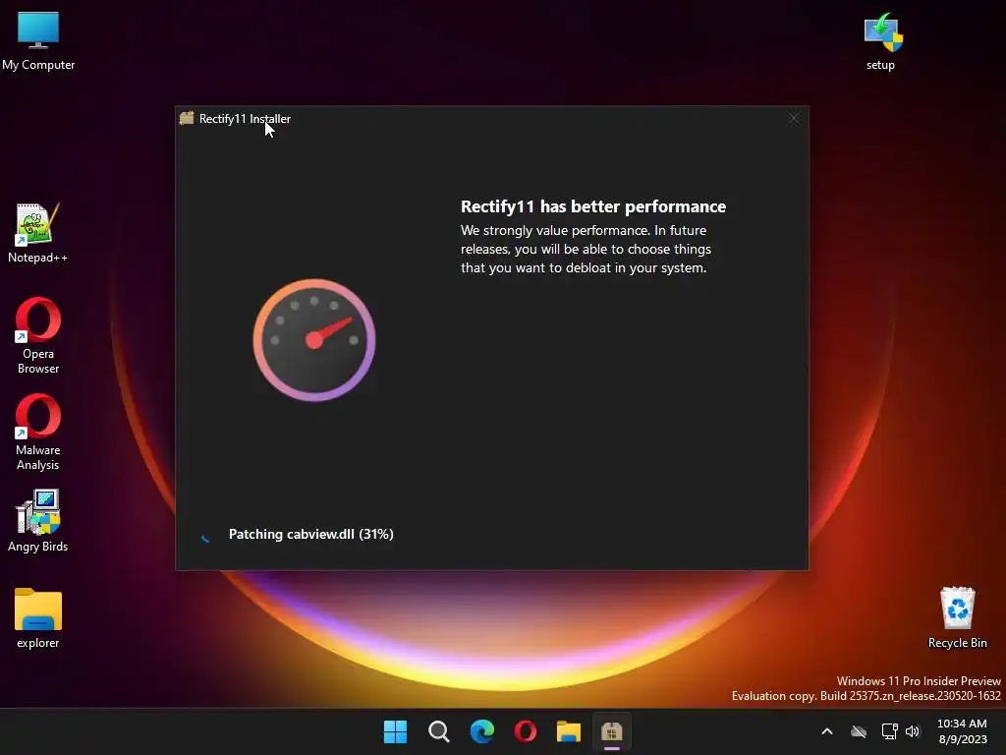
Task: Click the cloud sync-off tray icon
Action: [x=859, y=731]
